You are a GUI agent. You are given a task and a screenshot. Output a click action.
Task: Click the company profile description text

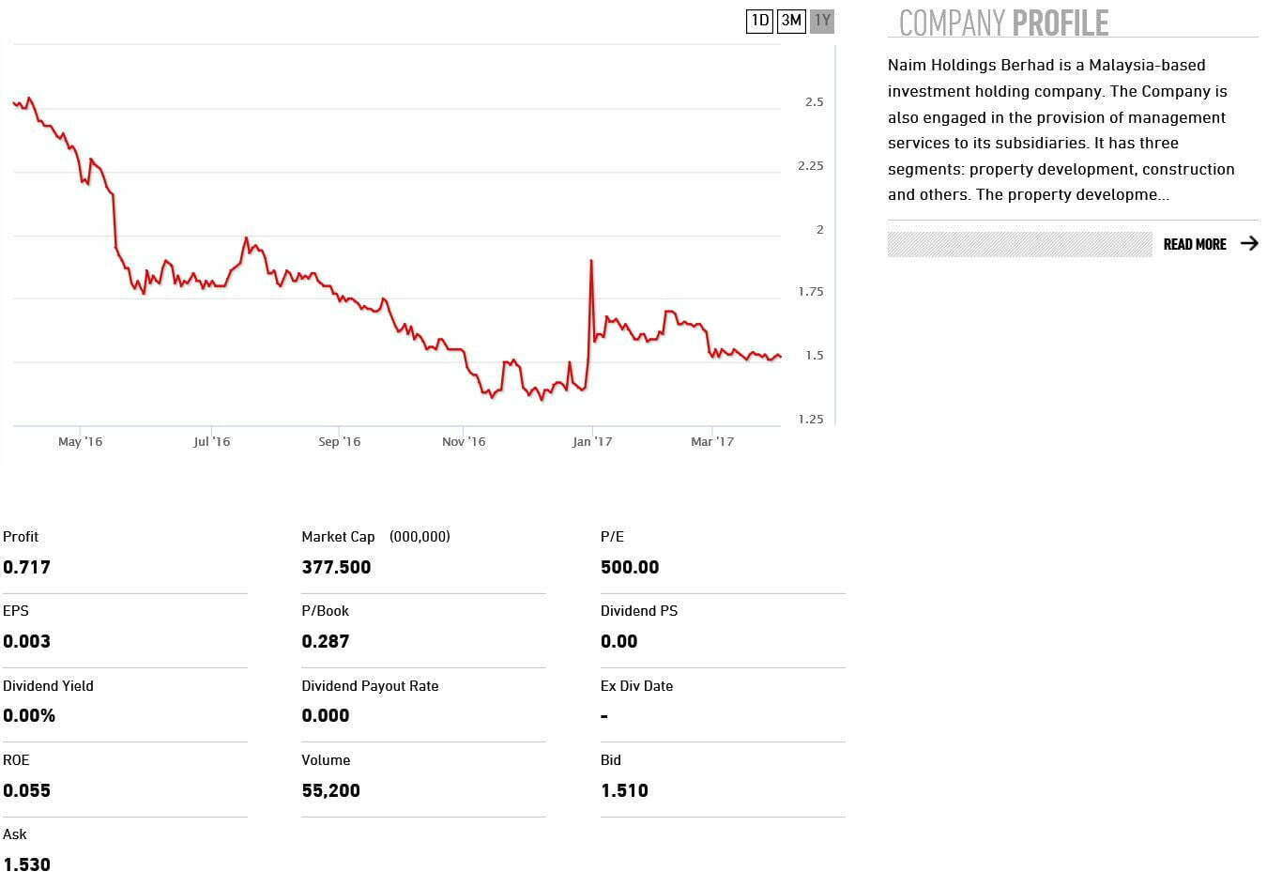click(1061, 130)
